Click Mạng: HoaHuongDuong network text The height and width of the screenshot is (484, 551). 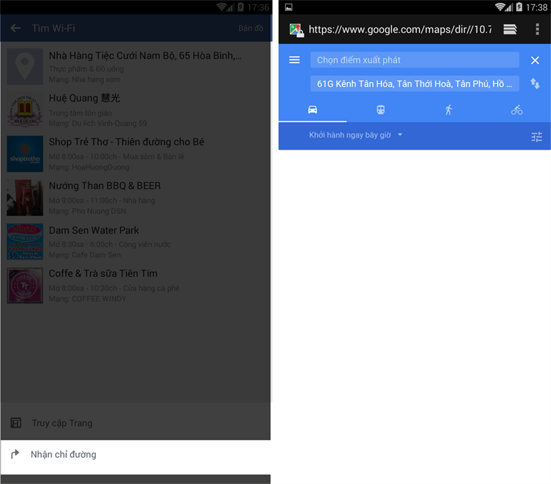89,167
